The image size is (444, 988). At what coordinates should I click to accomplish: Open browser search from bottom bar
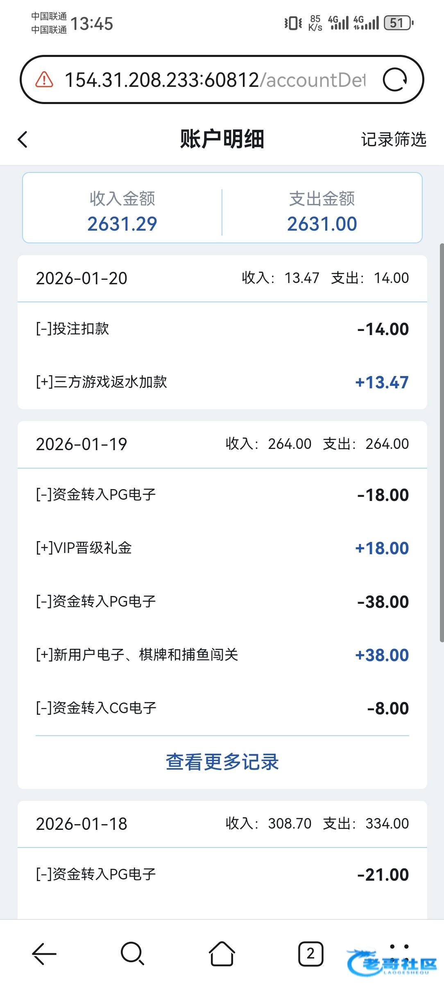click(132, 954)
